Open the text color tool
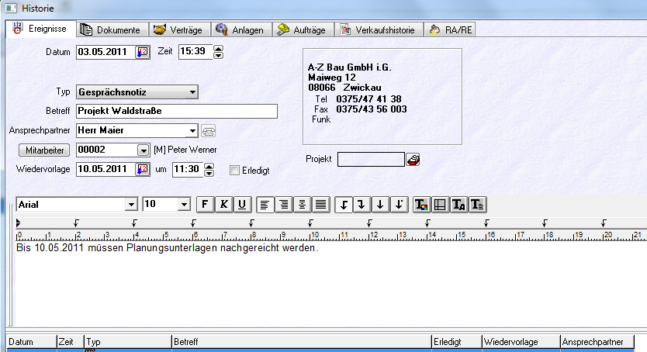 pos(421,204)
